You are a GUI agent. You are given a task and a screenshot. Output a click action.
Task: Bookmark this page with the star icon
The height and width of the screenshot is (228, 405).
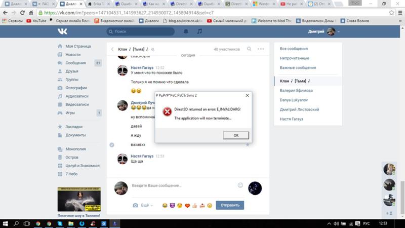[391, 13]
